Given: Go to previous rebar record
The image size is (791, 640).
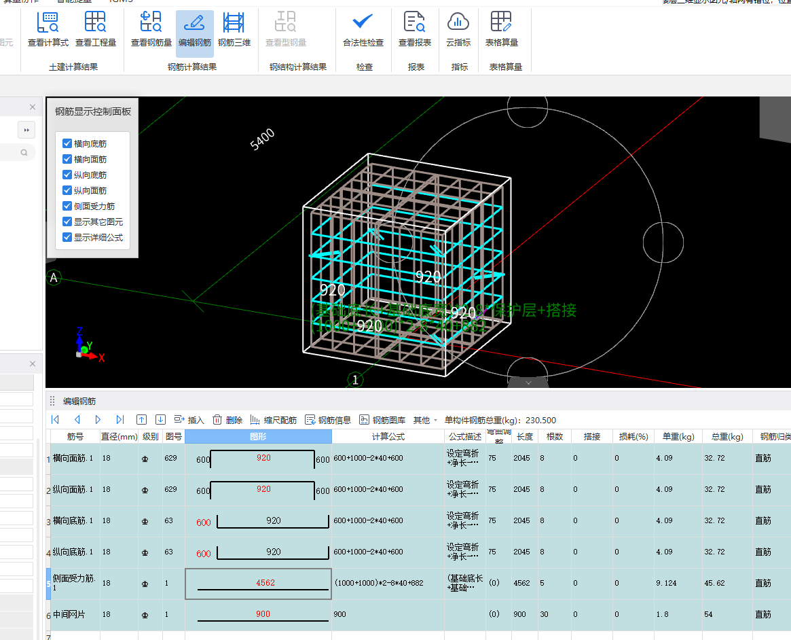Looking at the screenshot, I should click(77, 420).
